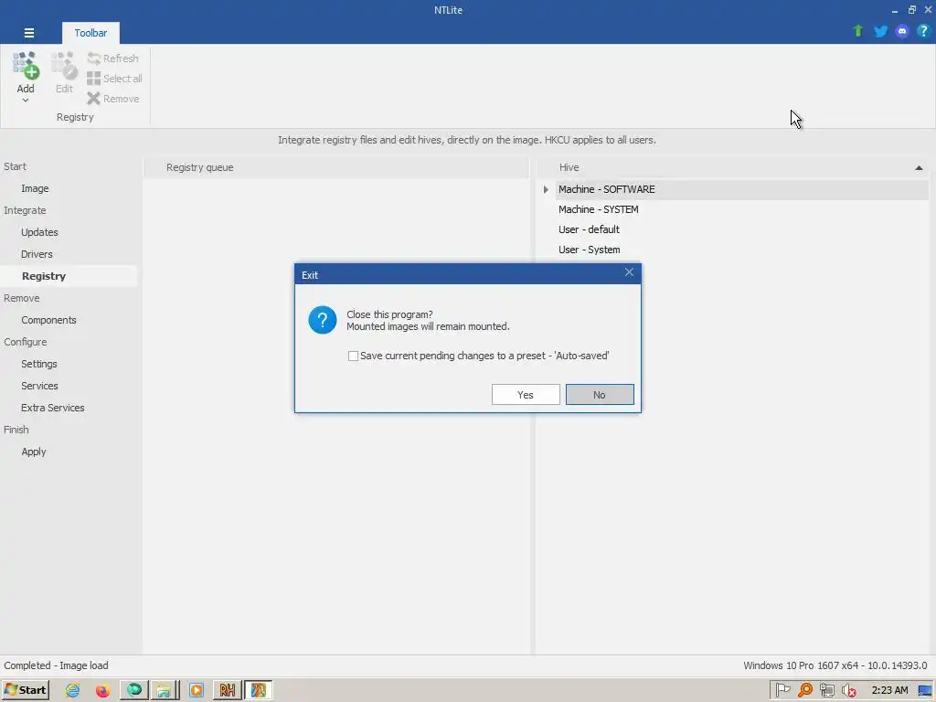
Task: Select the User - System hive
Action: 589,250
